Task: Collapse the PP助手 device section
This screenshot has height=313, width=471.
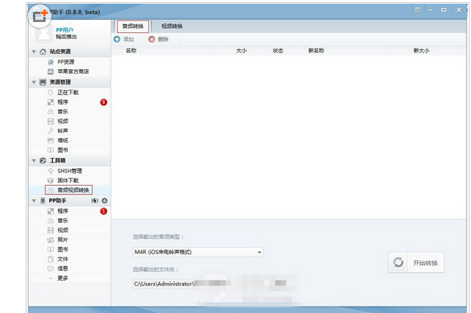Action: [x=34, y=201]
